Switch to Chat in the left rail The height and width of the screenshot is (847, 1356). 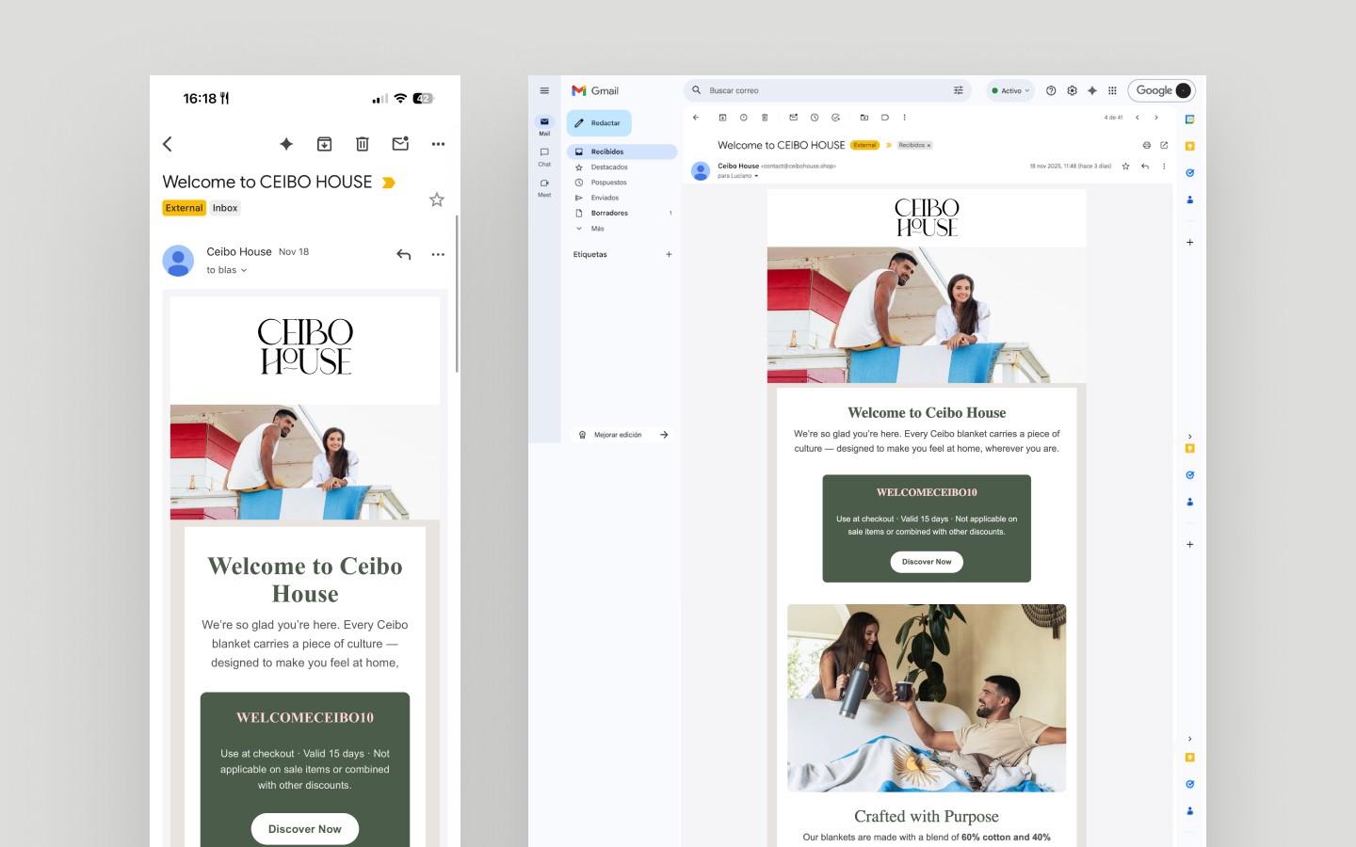pyautogui.click(x=544, y=155)
